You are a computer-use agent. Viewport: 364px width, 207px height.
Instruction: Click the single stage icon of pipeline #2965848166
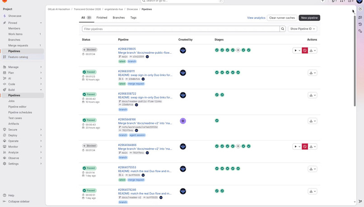(217, 121)
